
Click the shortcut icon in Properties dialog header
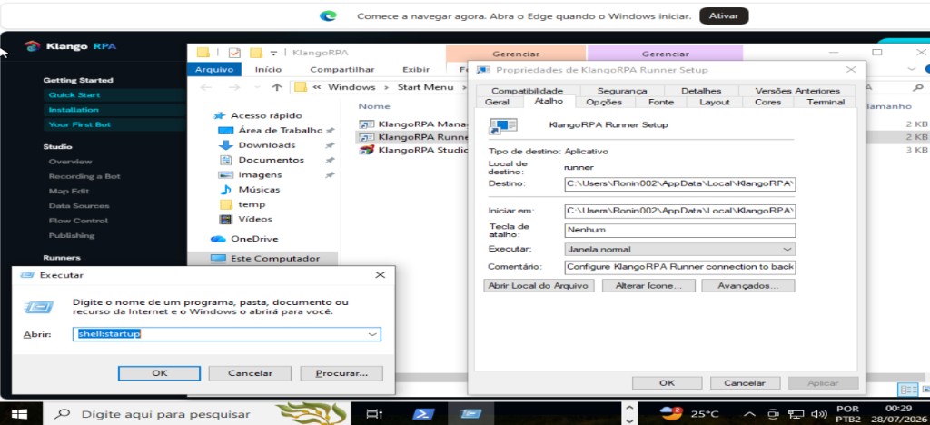(503, 125)
